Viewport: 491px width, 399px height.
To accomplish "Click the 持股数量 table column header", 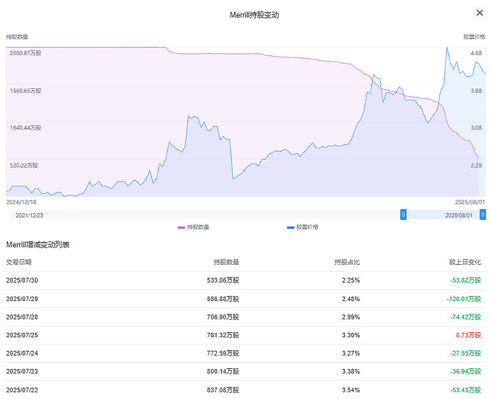I will click(x=226, y=262).
